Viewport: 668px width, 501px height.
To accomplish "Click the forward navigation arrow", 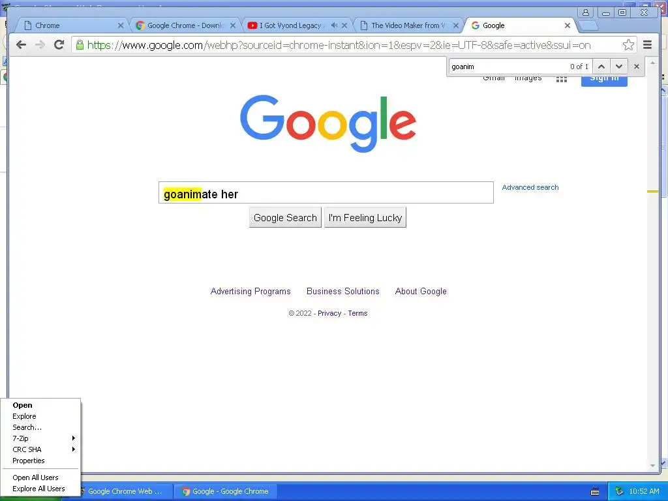I will pyautogui.click(x=40, y=45).
